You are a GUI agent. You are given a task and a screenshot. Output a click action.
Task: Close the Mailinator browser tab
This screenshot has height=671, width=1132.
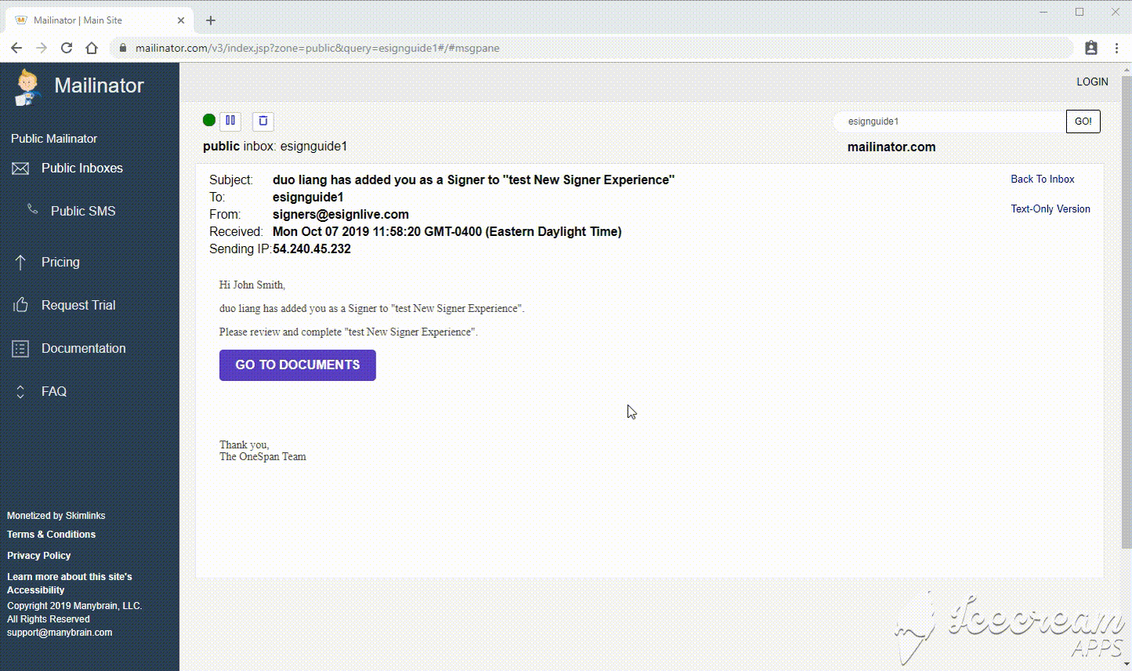(x=181, y=20)
